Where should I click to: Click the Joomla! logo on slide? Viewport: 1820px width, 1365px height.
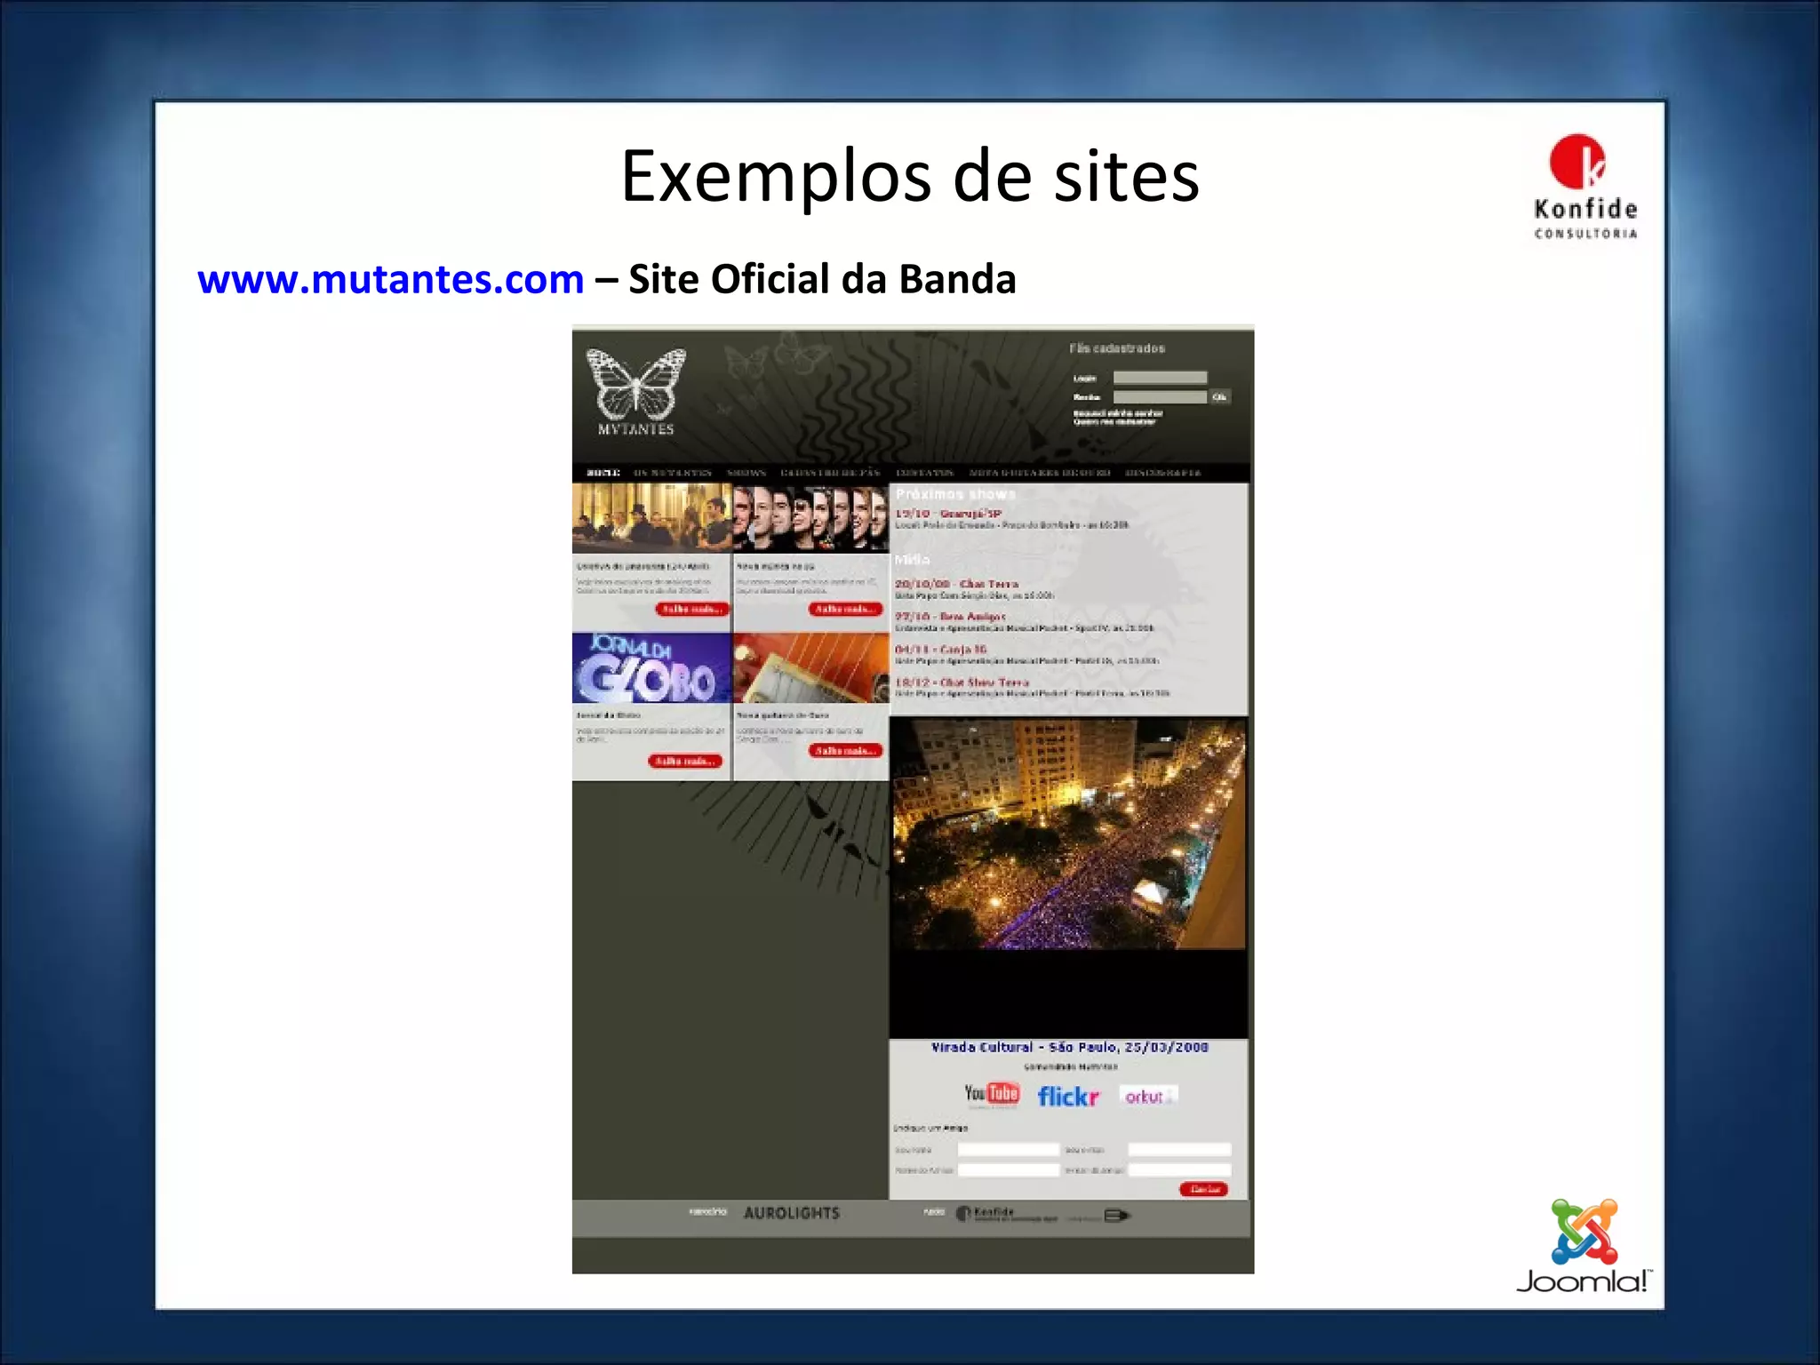[x=1585, y=1246]
